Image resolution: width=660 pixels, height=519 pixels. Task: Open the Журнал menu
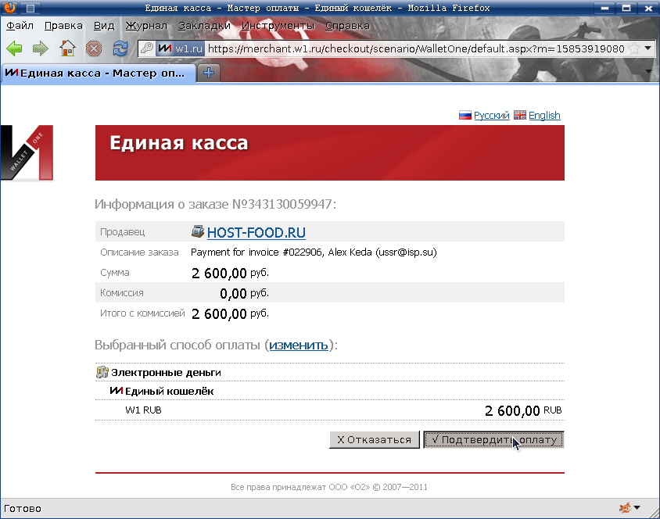point(146,26)
